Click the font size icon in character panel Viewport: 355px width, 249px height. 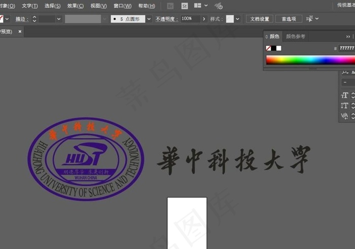(x=344, y=95)
